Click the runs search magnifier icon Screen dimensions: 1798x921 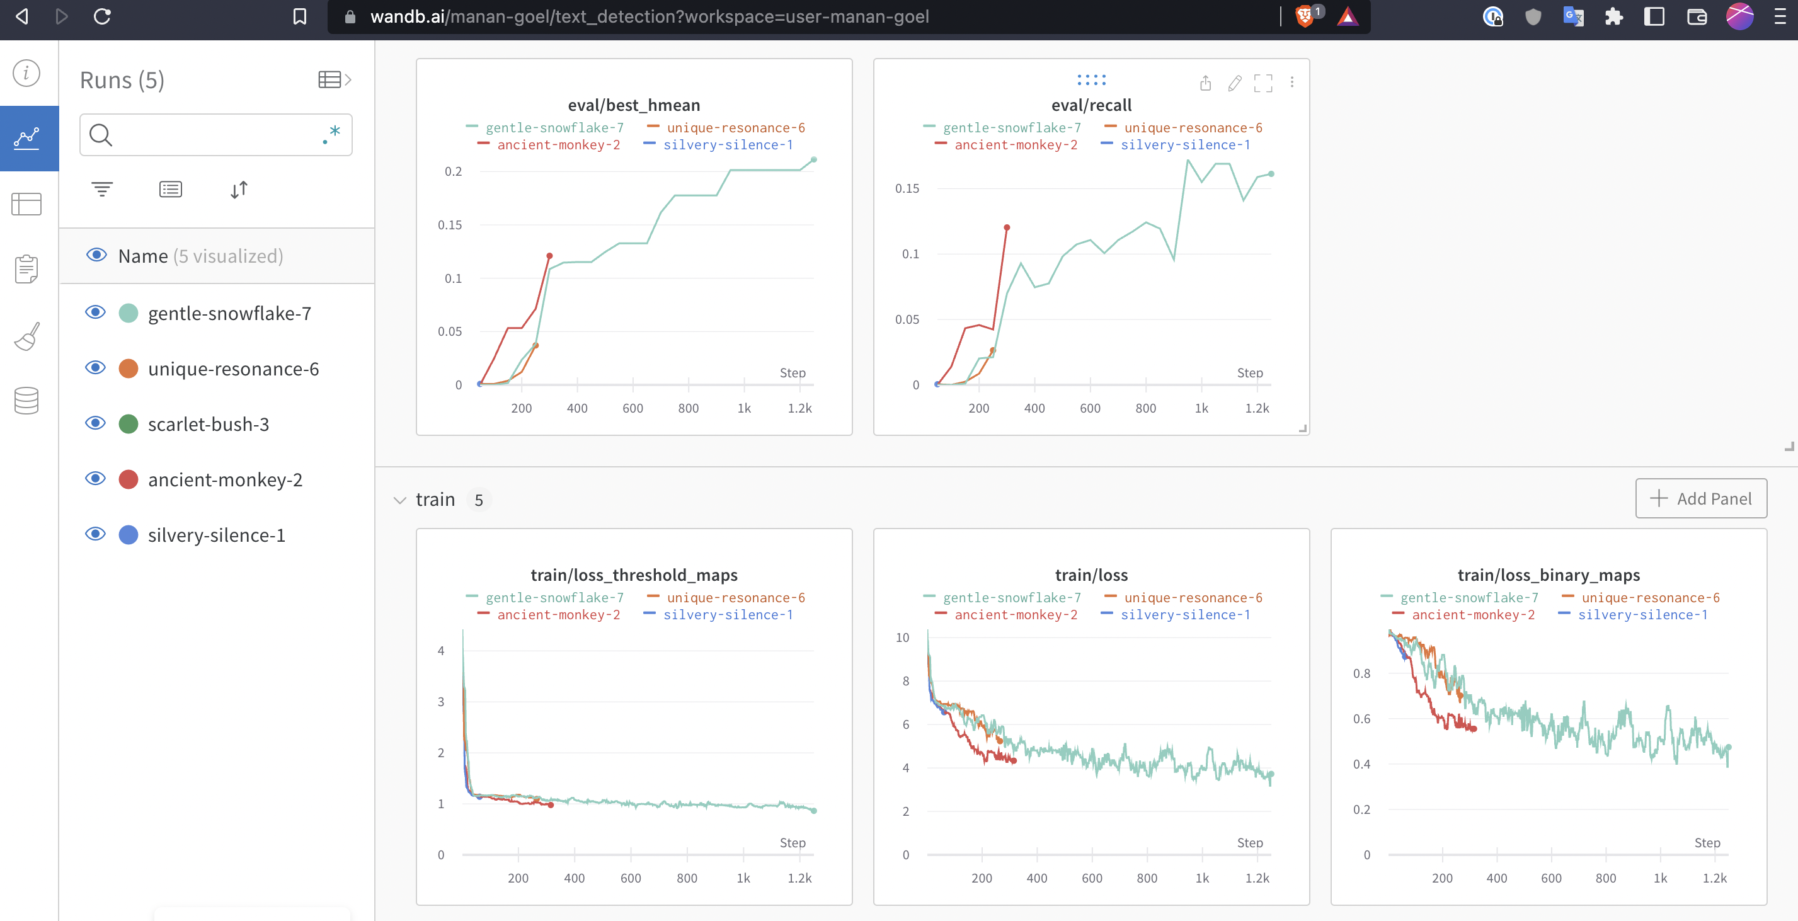click(101, 135)
